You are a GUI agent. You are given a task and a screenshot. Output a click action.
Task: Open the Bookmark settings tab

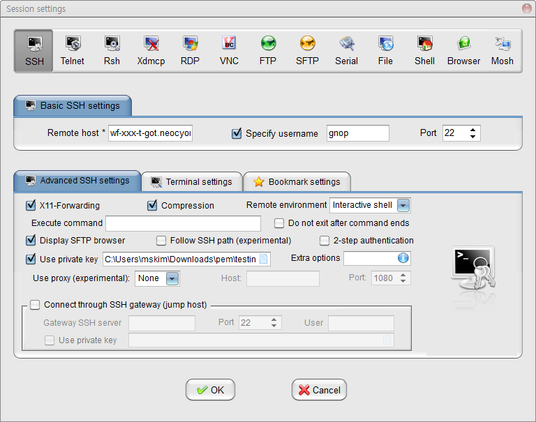[297, 182]
